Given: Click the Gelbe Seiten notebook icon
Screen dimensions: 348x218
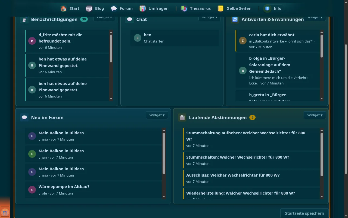Looking at the screenshot, I should pos(220,8).
